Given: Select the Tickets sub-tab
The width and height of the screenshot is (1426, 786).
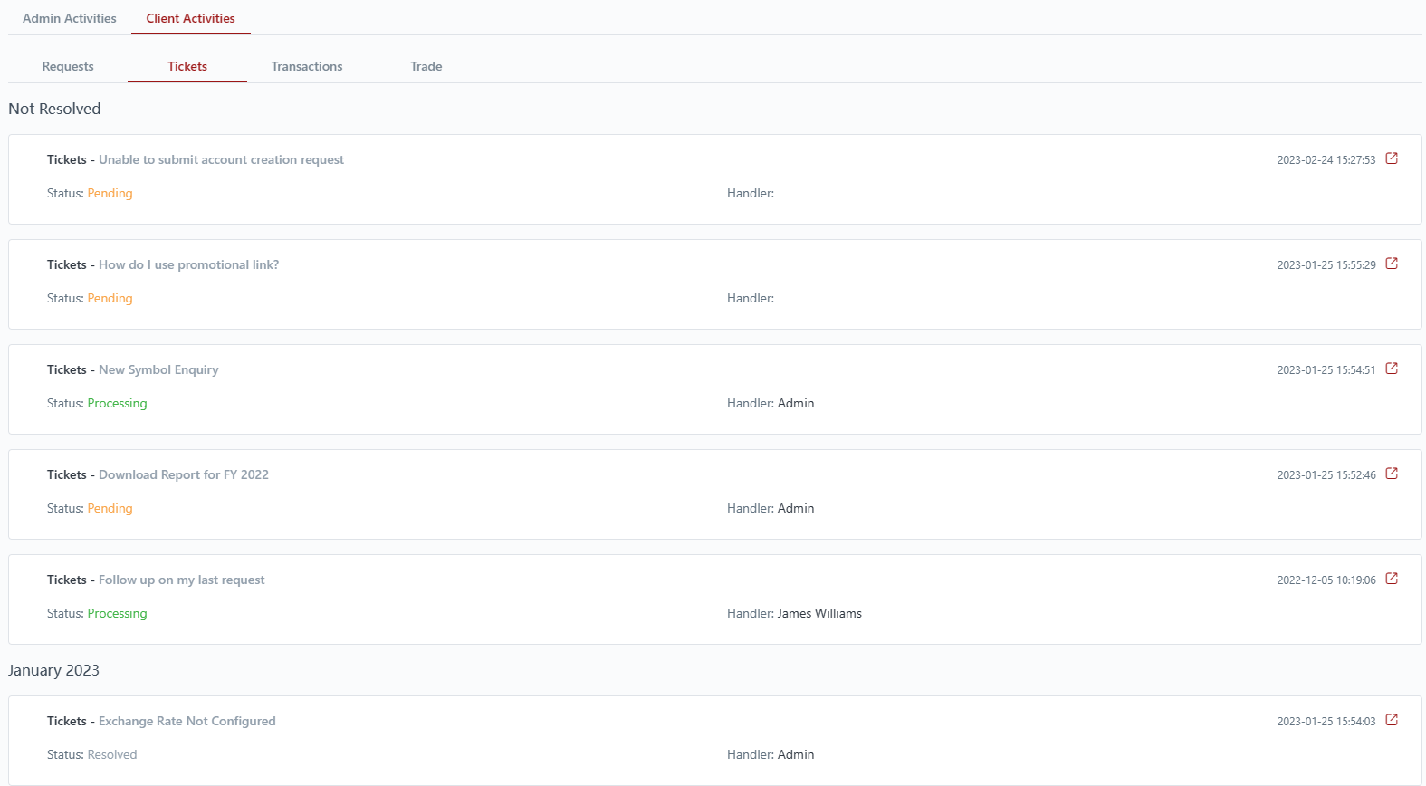Looking at the screenshot, I should (187, 66).
